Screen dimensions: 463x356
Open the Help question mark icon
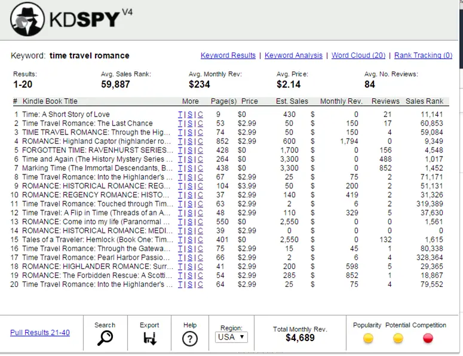pos(189,339)
